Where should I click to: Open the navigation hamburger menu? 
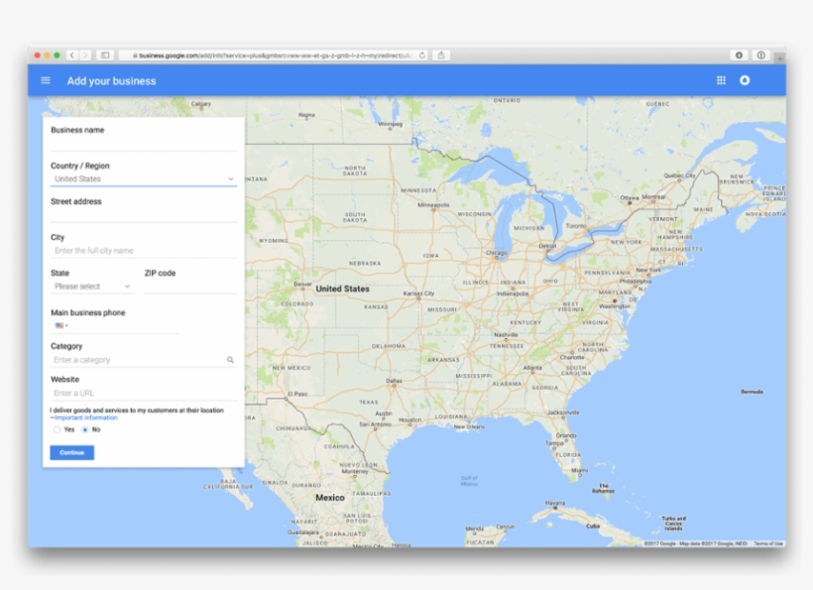click(46, 80)
